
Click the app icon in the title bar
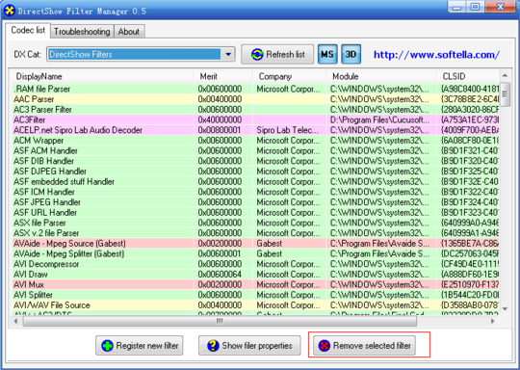(10, 11)
